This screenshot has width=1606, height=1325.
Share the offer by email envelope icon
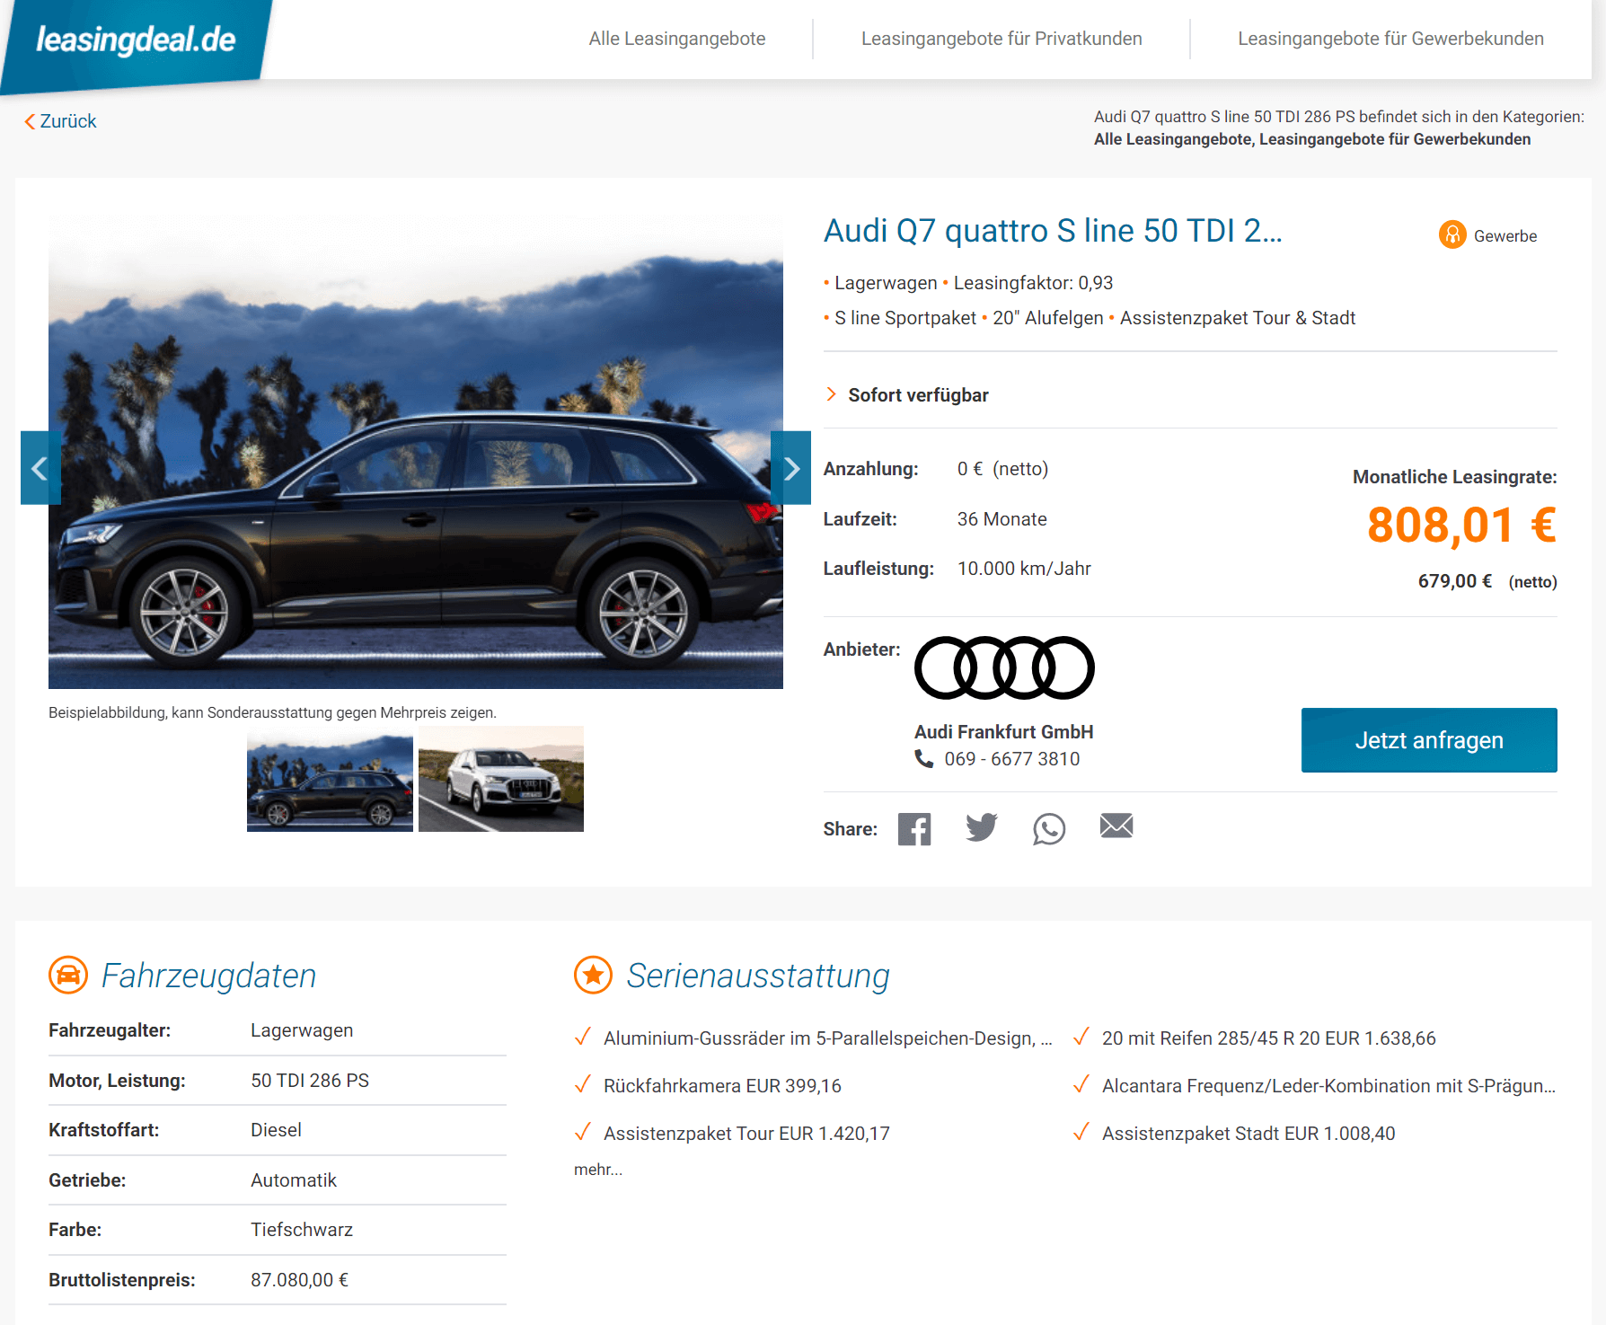click(x=1116, y=826)
